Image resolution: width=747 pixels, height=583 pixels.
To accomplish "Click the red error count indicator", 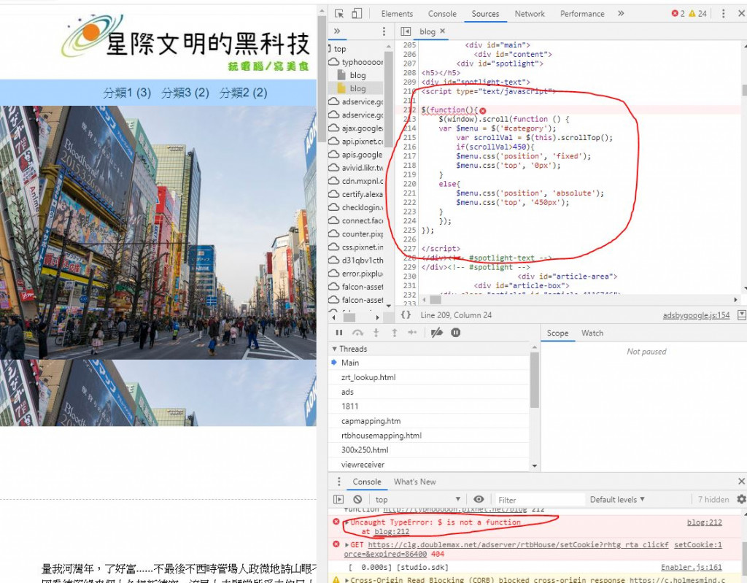I will (x=678, y=13).
